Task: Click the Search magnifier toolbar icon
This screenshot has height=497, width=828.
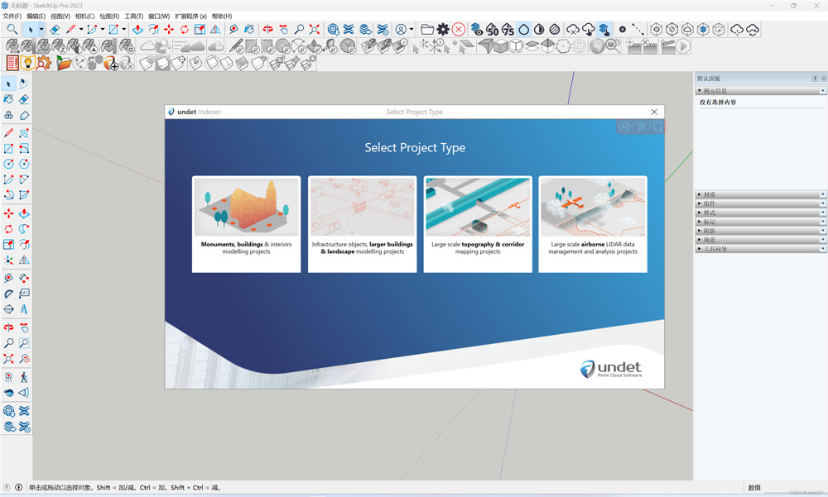Action: pos(12,30)
